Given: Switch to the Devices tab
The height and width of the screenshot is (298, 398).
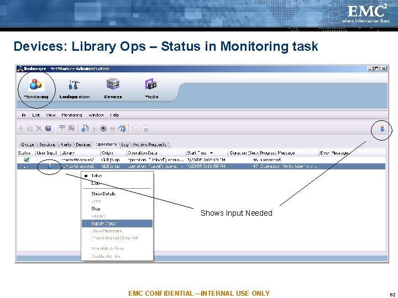Looking at the screenshot, I should coord(83,145).
